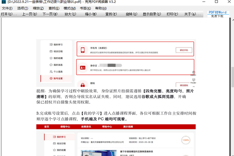Click the star icon next to 我的收藏
234x156 pixels.
click(51, 58)
